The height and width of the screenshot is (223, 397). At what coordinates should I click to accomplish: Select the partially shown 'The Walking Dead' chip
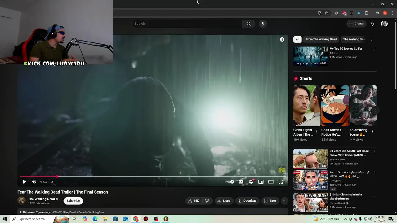click(x=354, y=39)
